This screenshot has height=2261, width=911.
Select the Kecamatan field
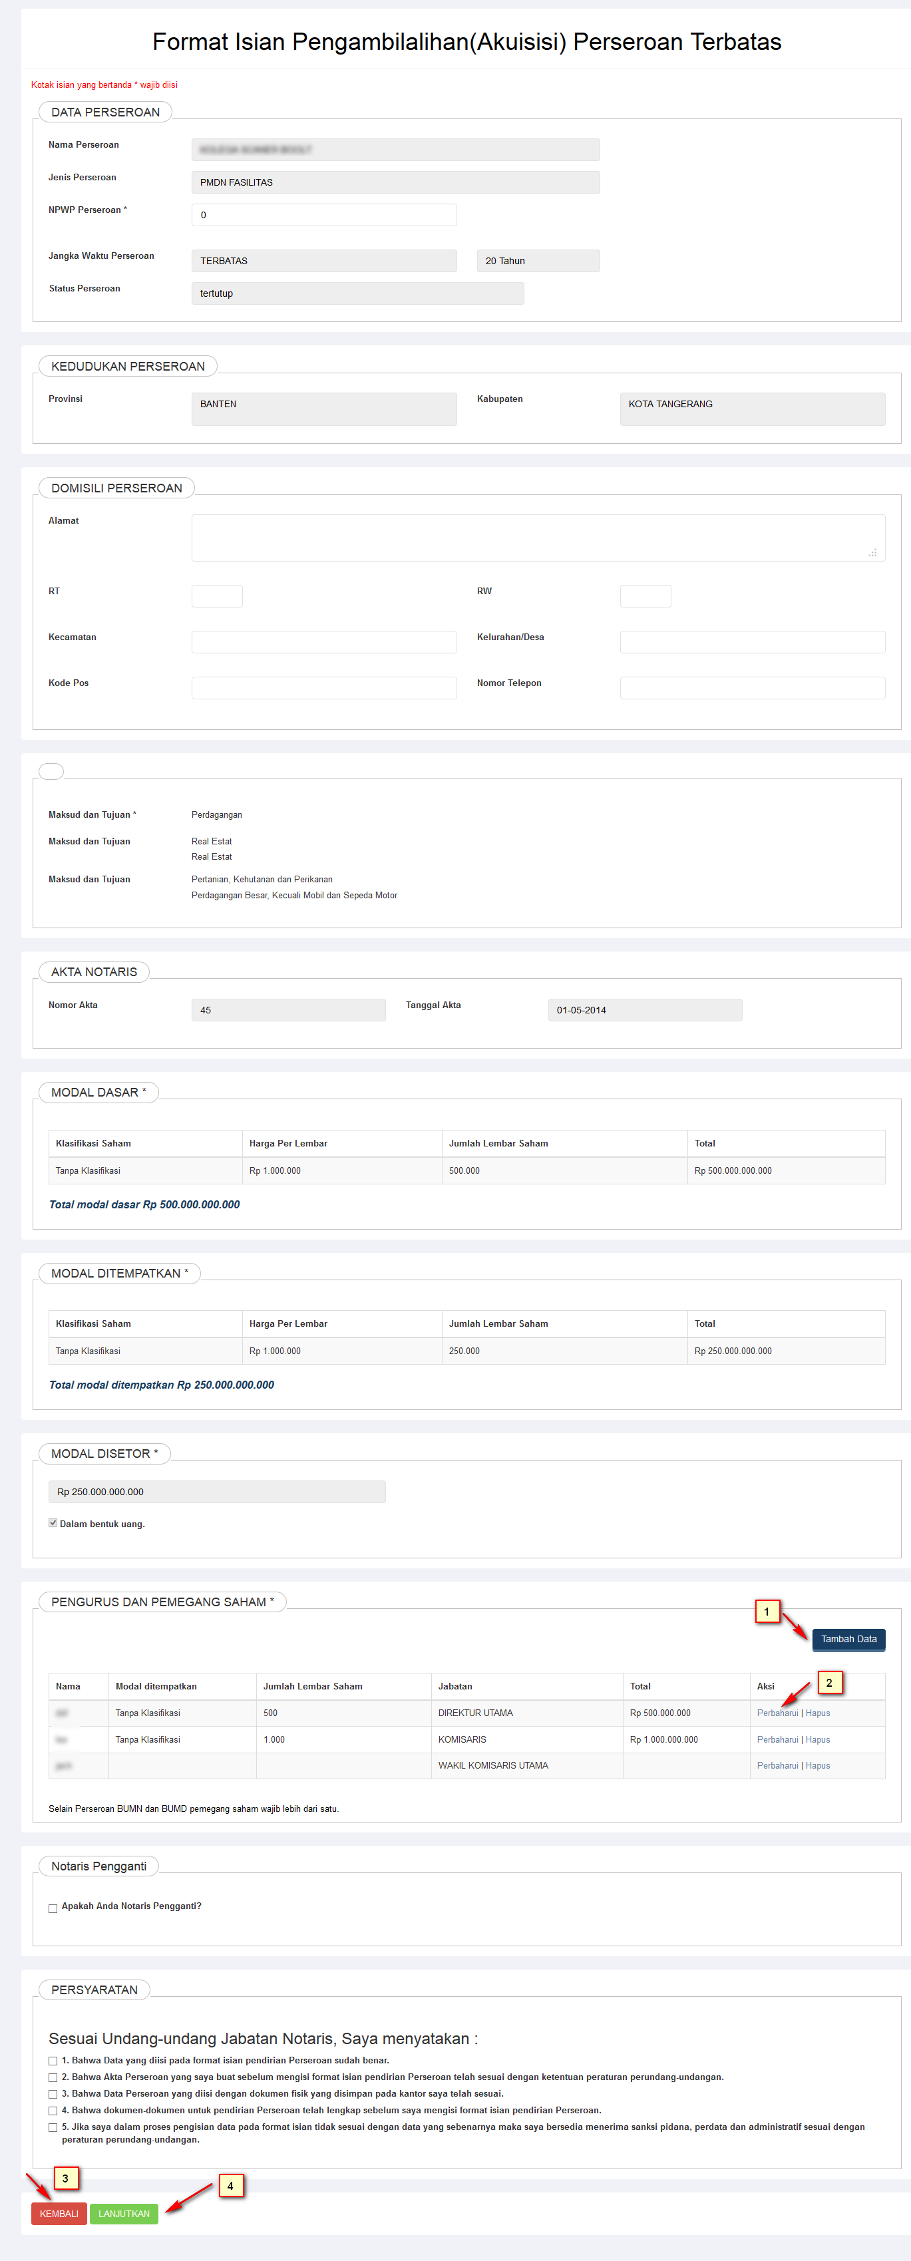coord(324,641)
